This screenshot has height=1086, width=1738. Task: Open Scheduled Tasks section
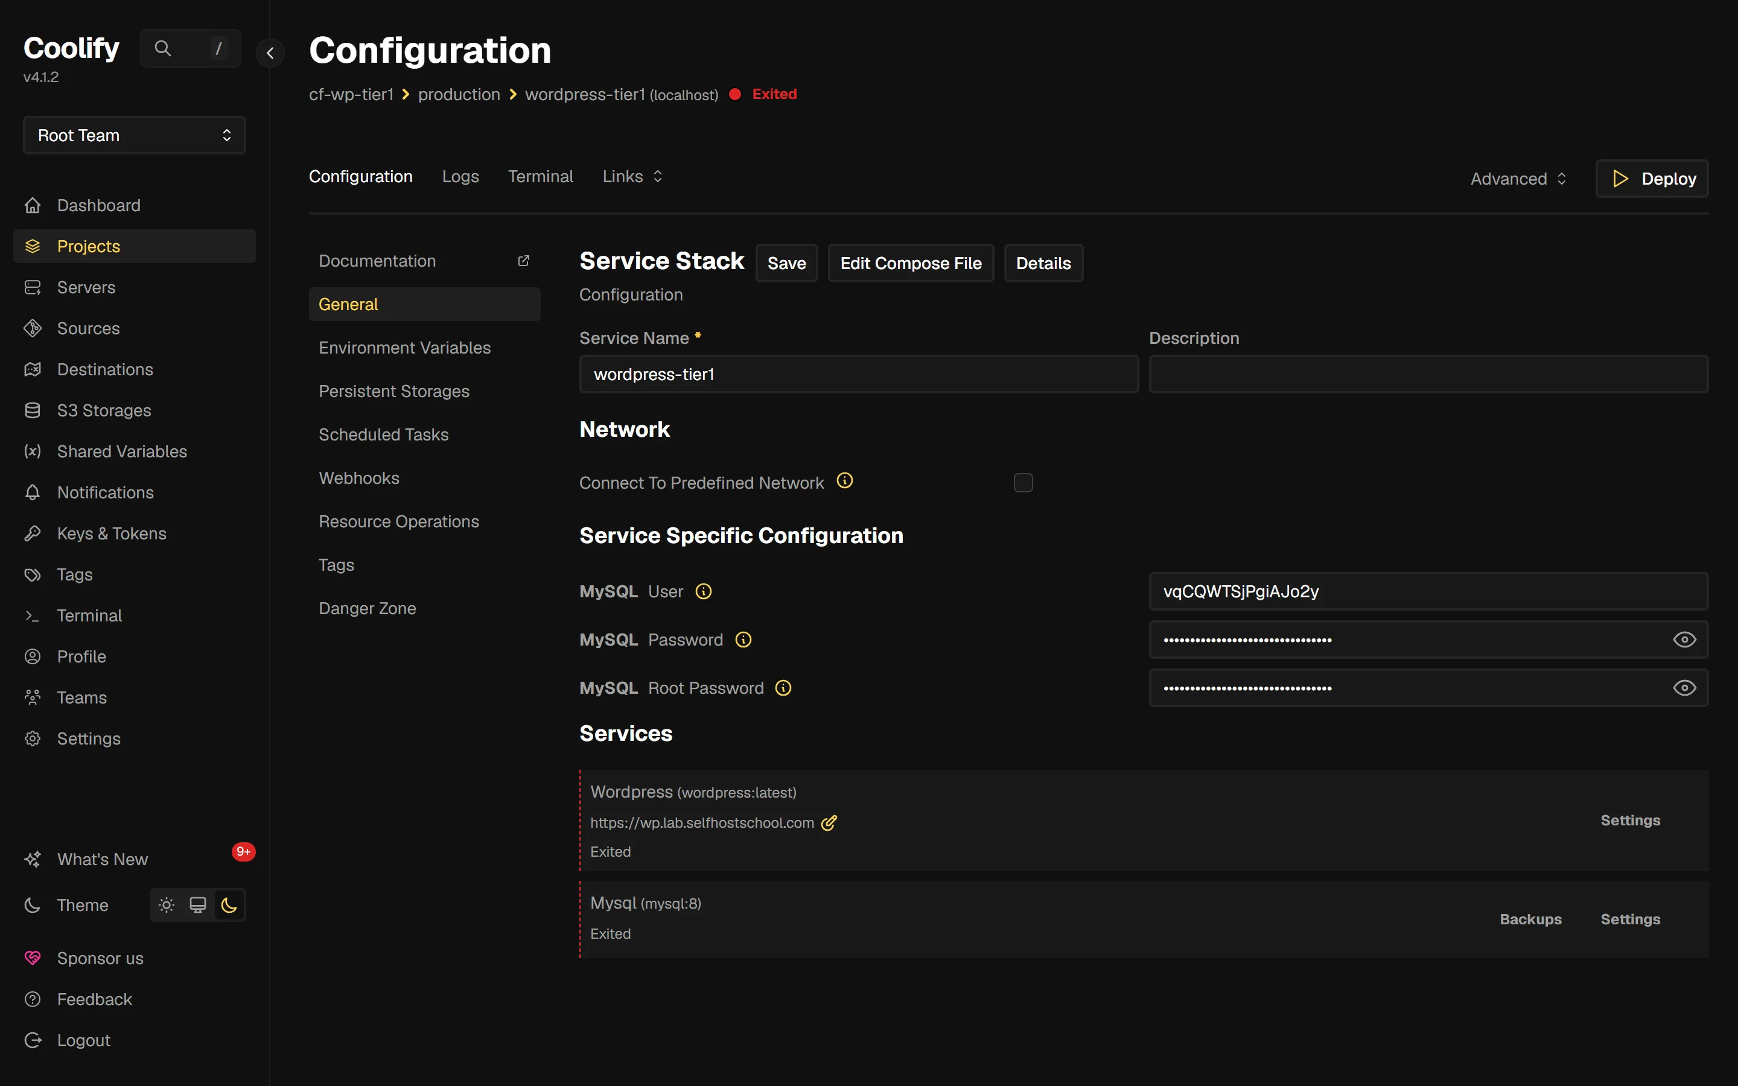coord(424,434)
